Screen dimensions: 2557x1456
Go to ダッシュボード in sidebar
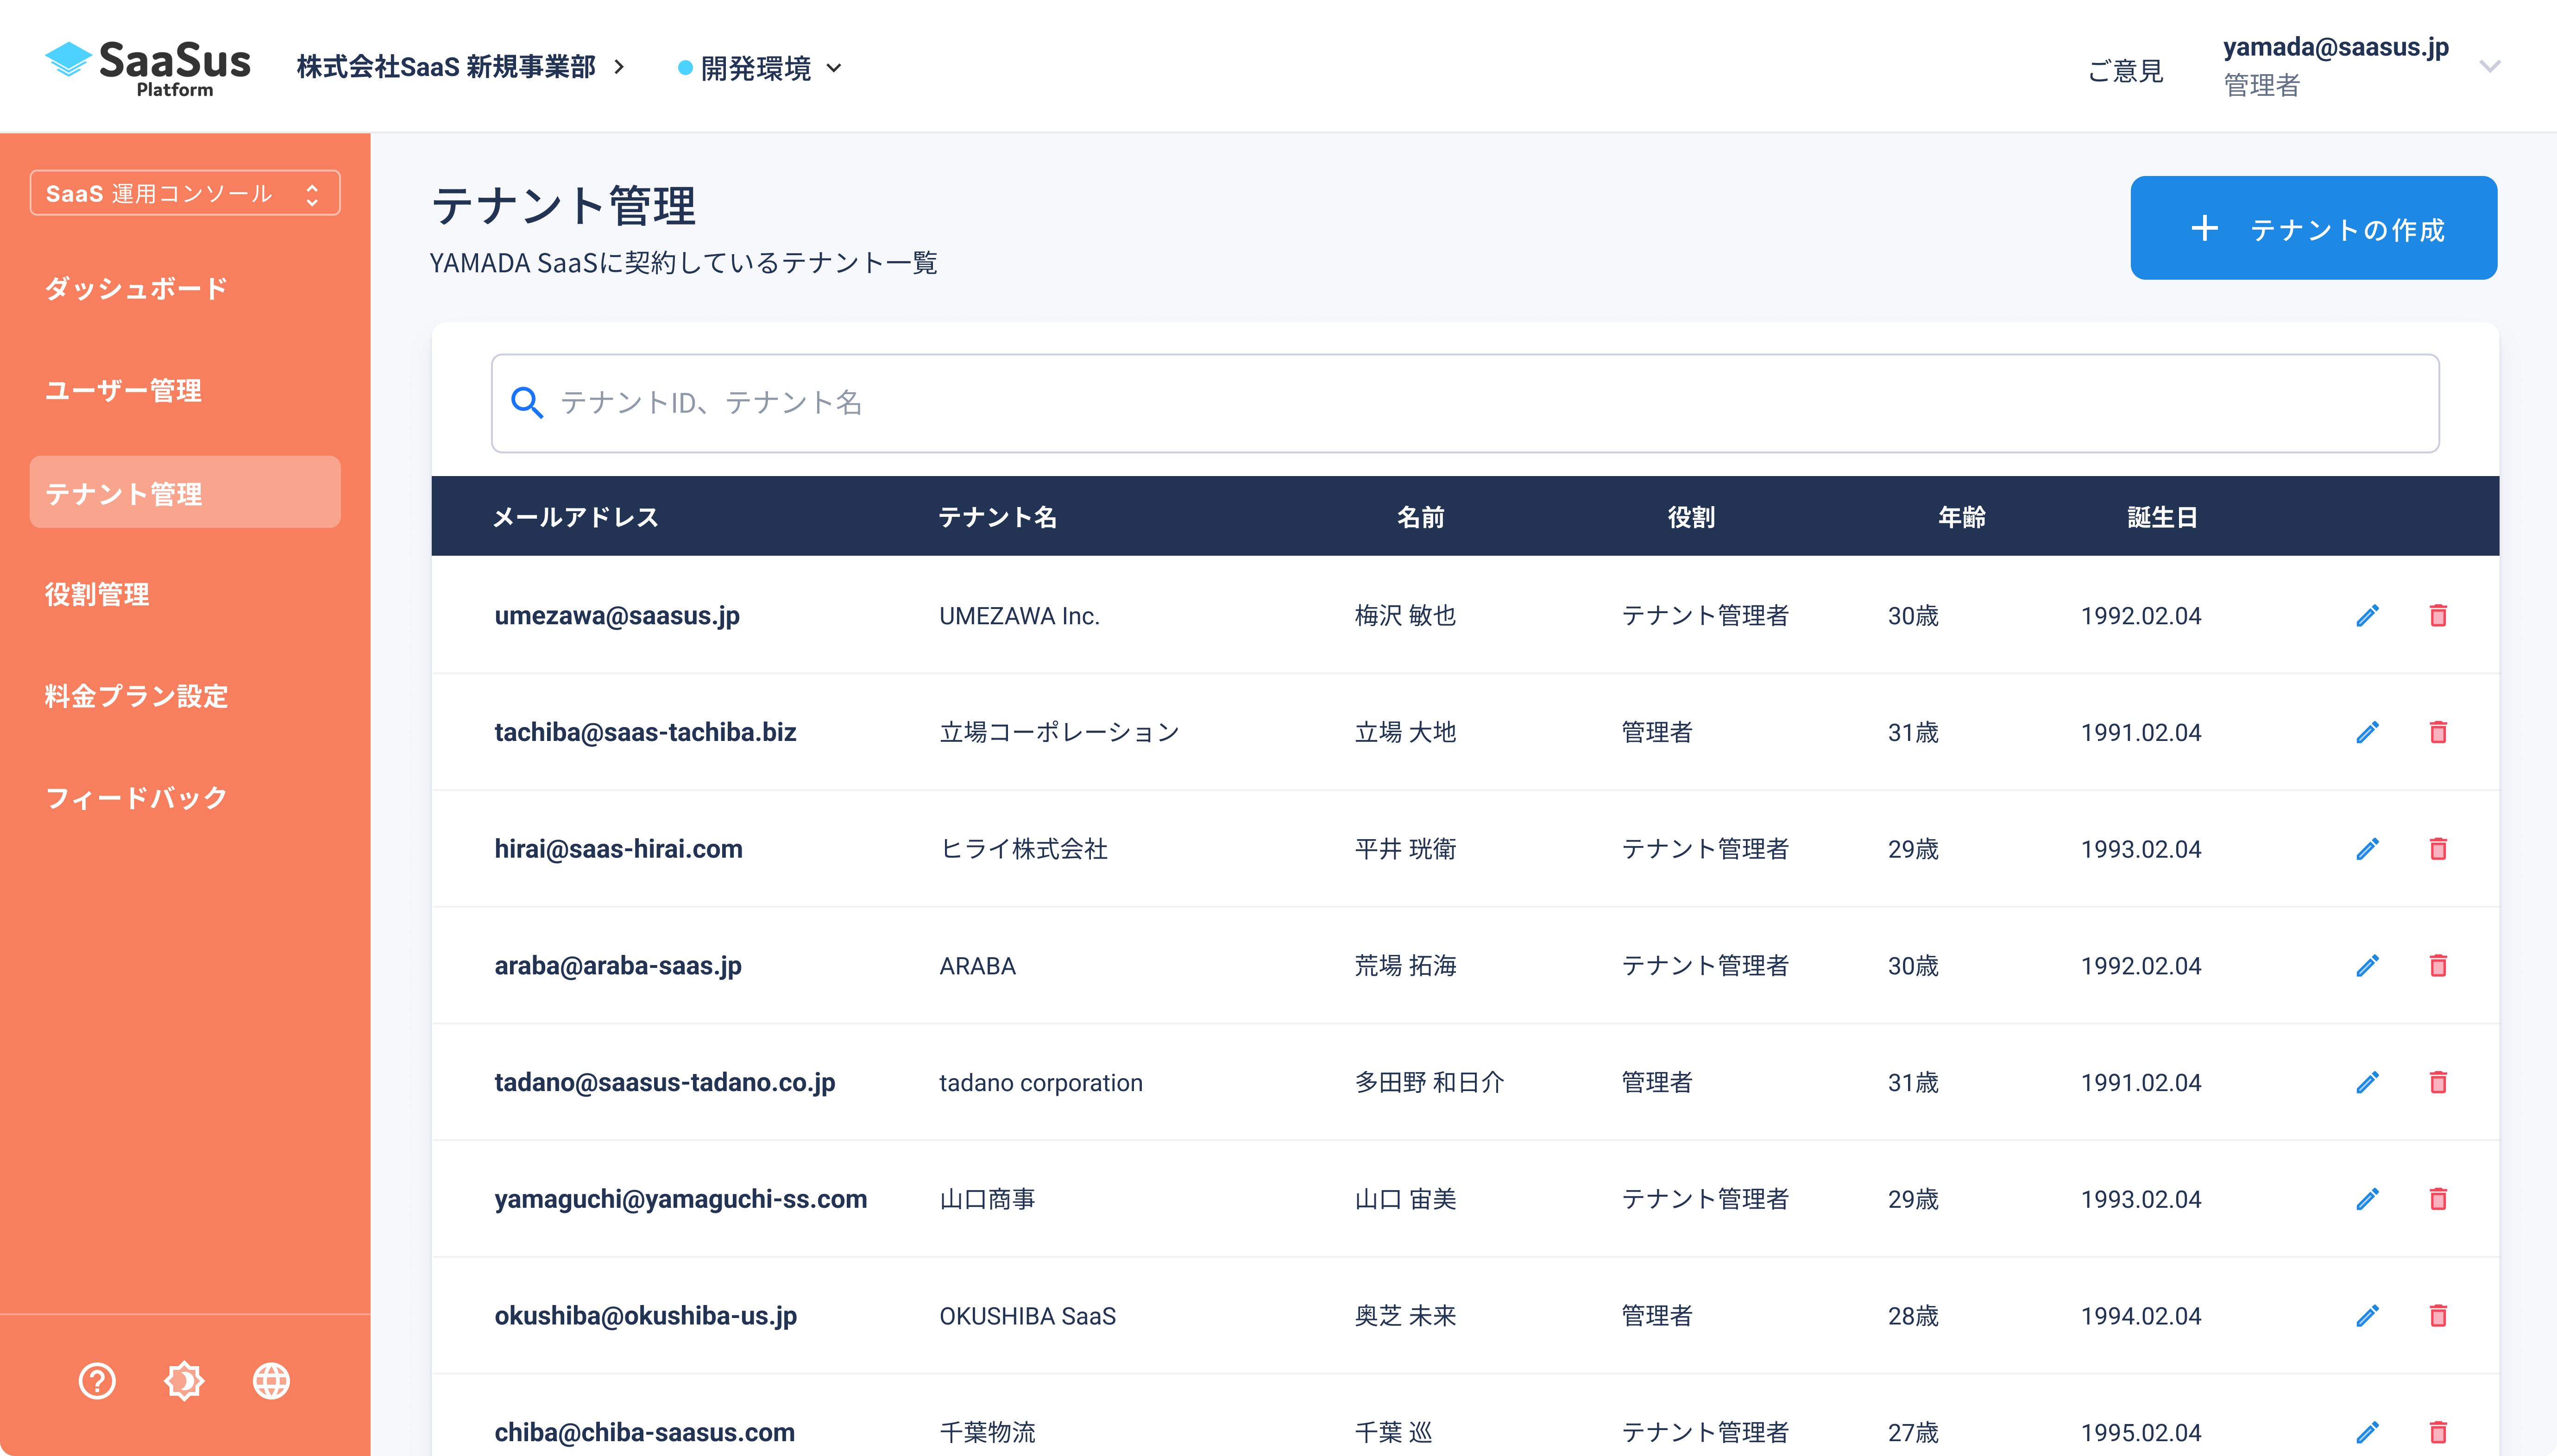(x=136, y=289)
